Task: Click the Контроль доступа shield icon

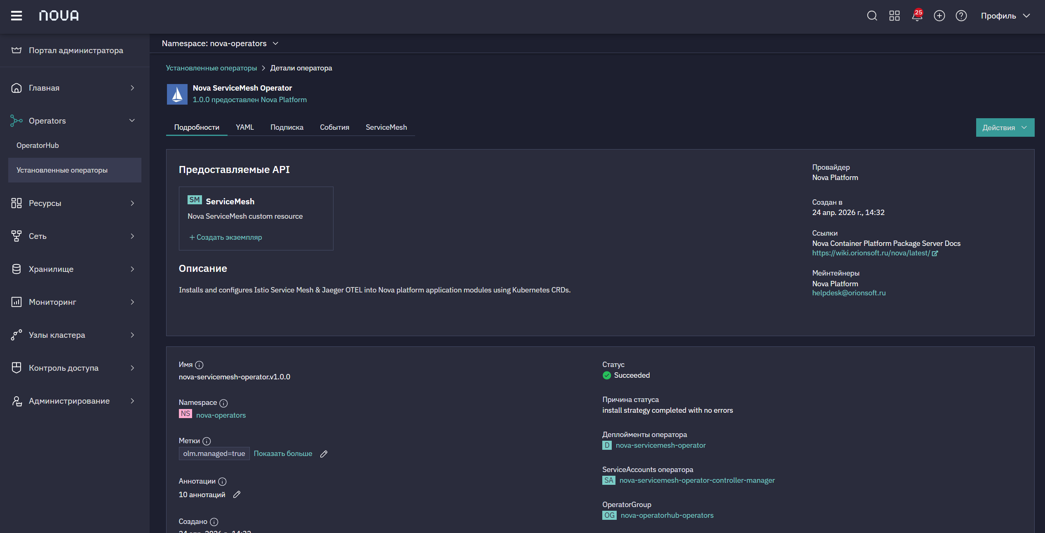Action: pos(16,368)
